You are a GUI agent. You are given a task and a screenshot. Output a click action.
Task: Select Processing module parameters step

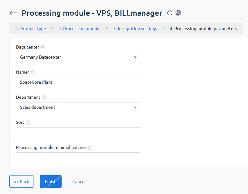203,29
